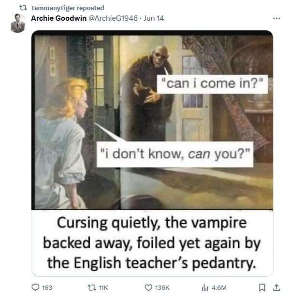Open the @ArchieG1946 handle link

(x=113, y=18)
